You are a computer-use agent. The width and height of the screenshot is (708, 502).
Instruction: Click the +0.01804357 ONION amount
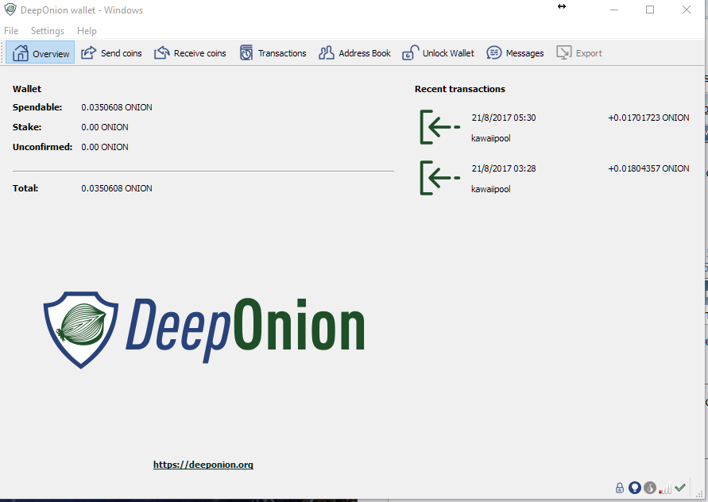click(648, 169)
